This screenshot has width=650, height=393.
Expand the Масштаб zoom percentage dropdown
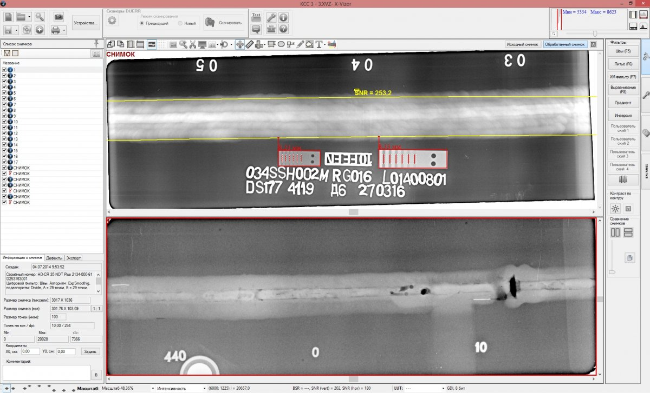tap(153, 388)
